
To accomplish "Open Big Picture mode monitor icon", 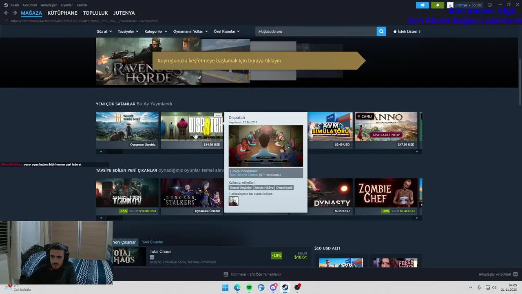I will coord(490,5).
